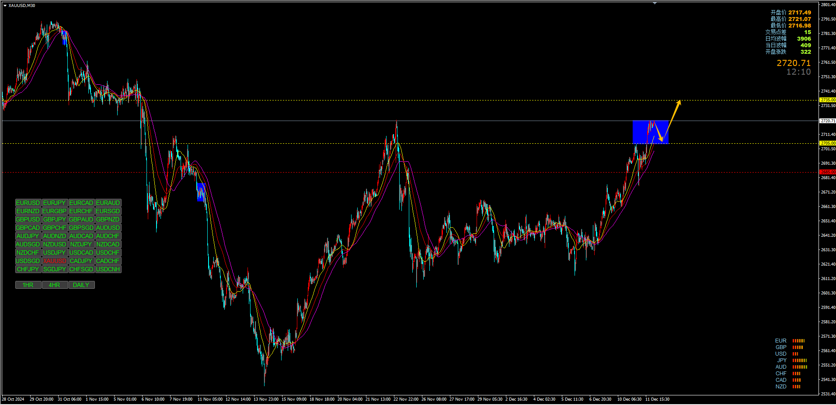Select the 2735.00 yellow price line label

[x=827, y=100]
